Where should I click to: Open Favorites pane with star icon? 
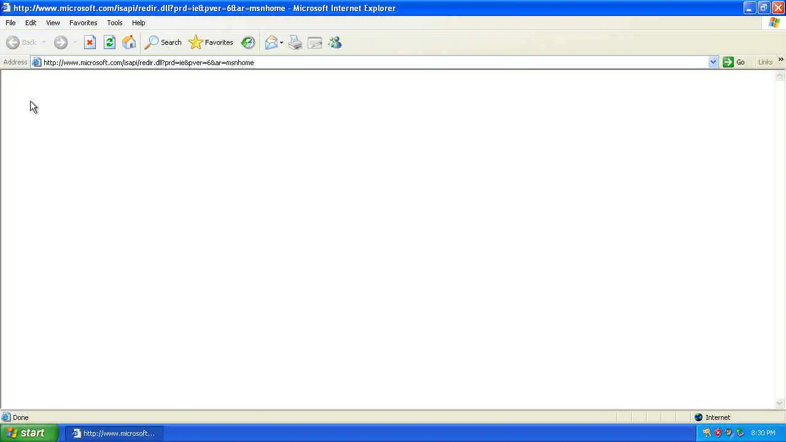[x=211, y=42]
